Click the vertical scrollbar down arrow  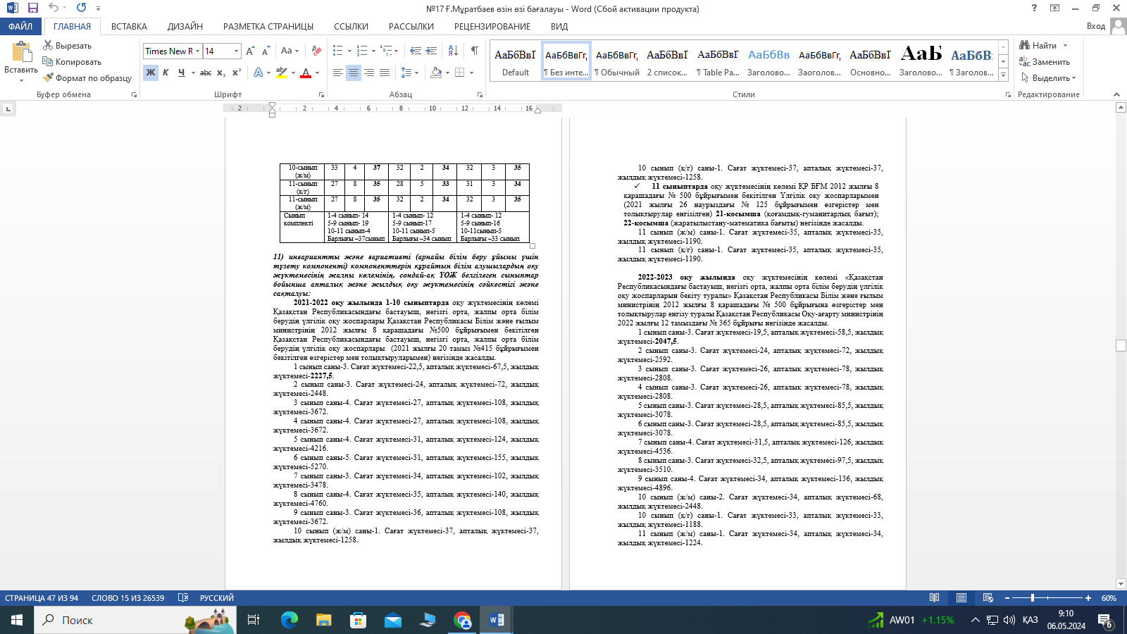click(1121, 583)
